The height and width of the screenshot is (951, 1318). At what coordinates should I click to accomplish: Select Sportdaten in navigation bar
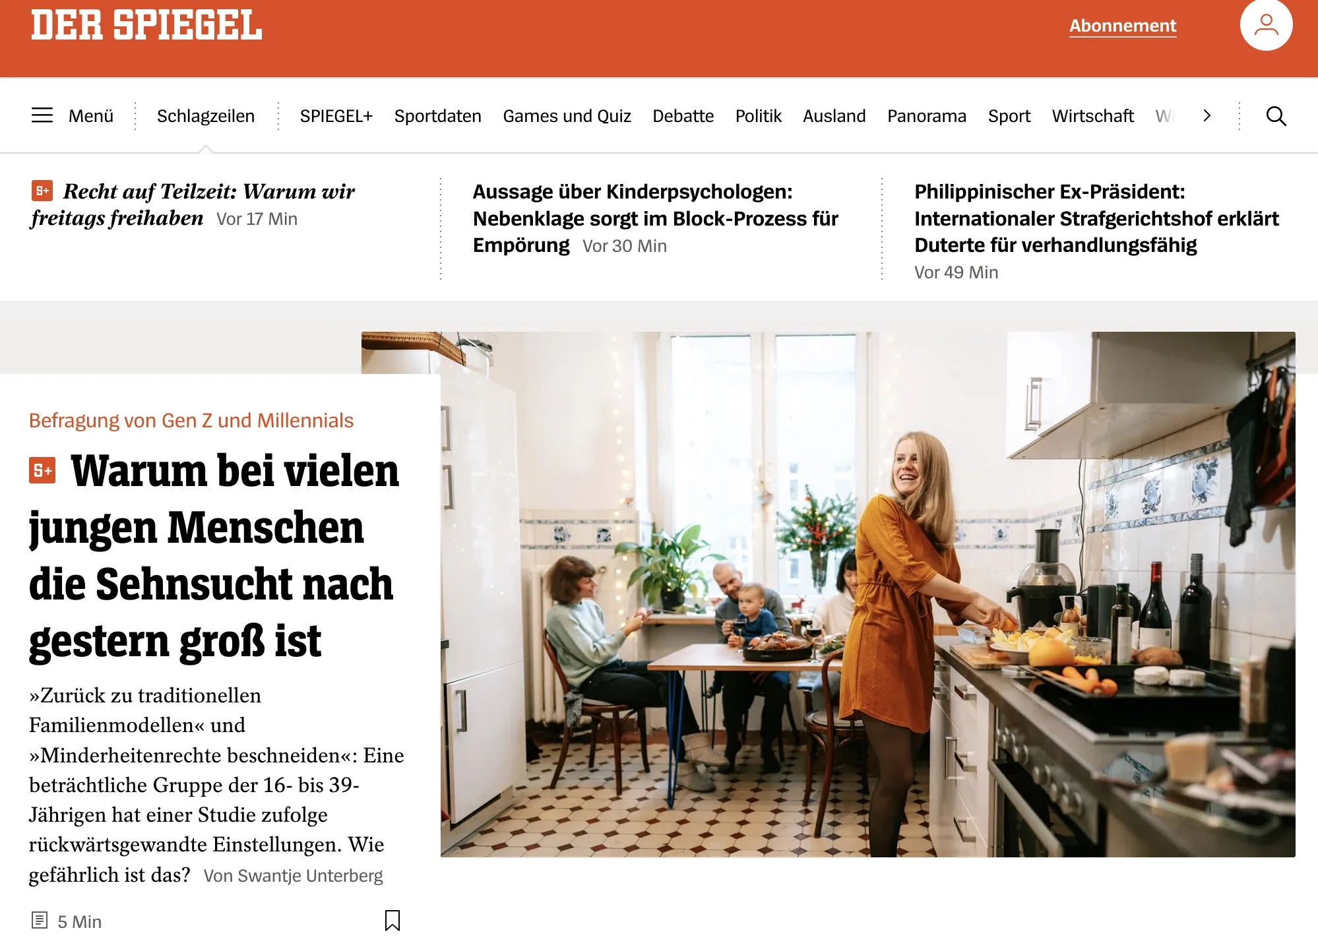click(438, 116)
